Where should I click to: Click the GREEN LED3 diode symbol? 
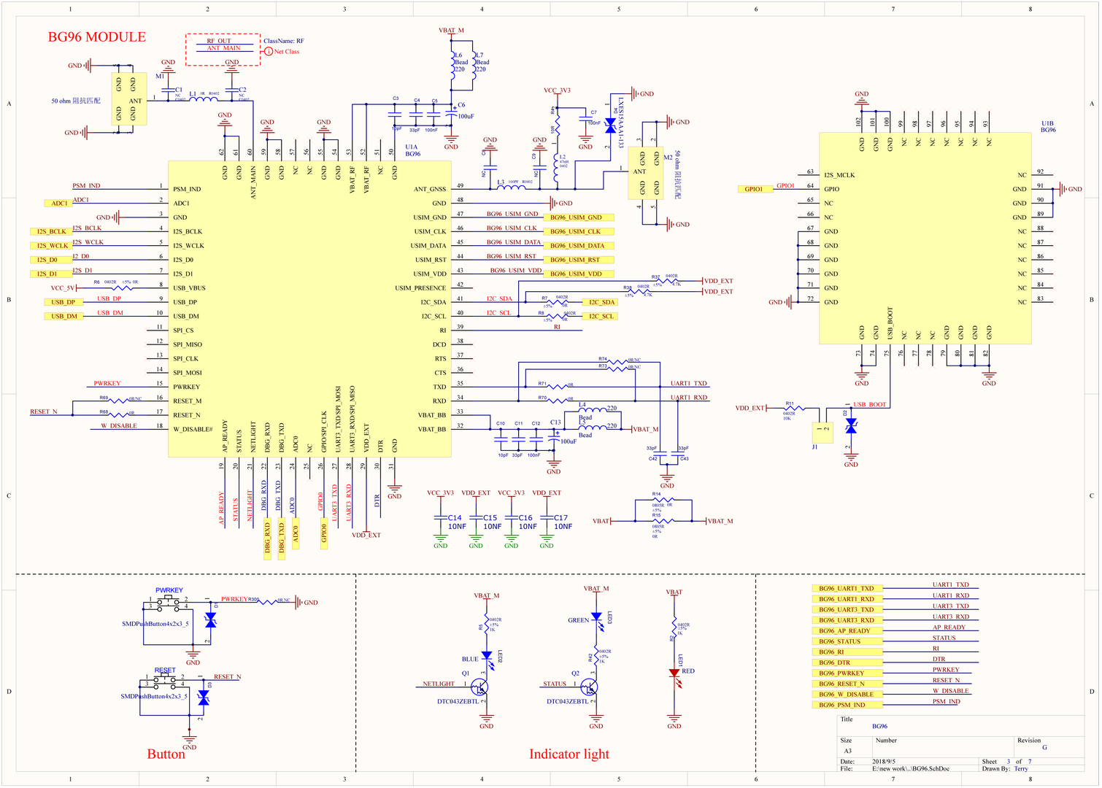tap(596, 617)
